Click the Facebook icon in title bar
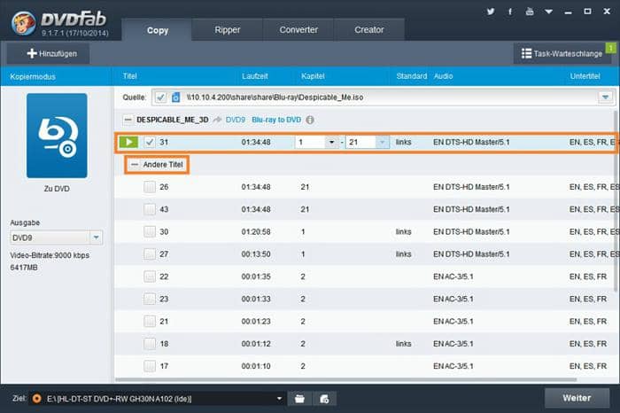620x413 pixels. [x=510, y=12]
